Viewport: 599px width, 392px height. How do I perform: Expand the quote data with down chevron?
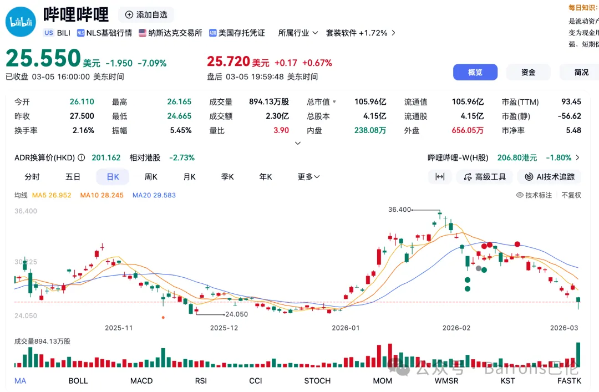[x=298, y=143]
